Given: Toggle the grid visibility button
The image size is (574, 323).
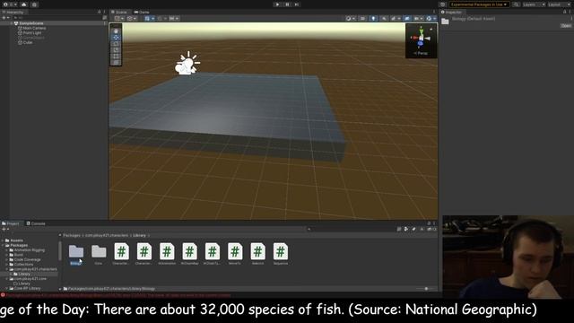Looking at the screenshot, I should tap(150, 18).
